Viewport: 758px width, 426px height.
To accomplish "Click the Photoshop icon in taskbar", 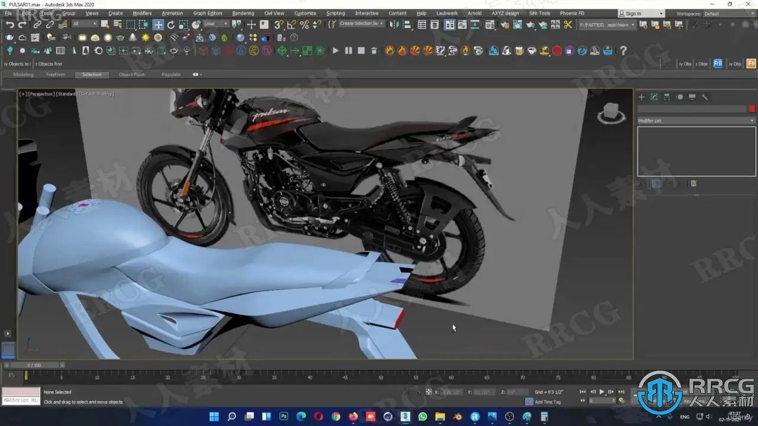I will point(283,417).
